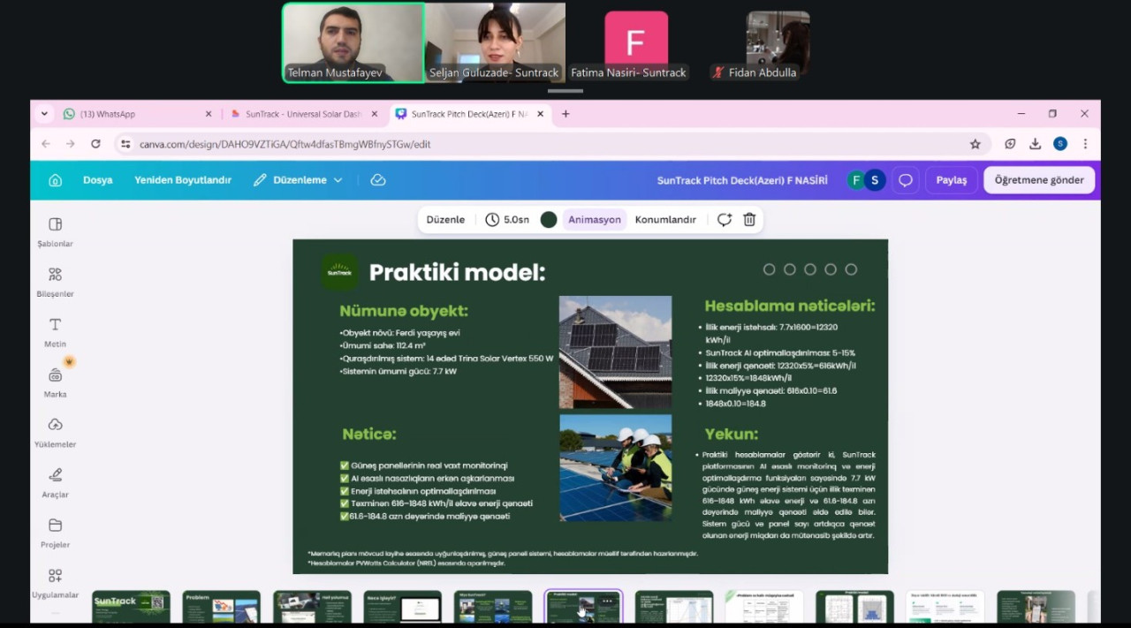This screenshot has height=628, width=1131.
Task: Click the S collaborator avatar
Action: point(874,180)
